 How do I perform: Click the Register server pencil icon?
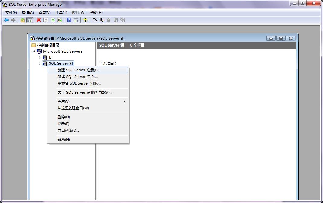click(x=101, y=20)
